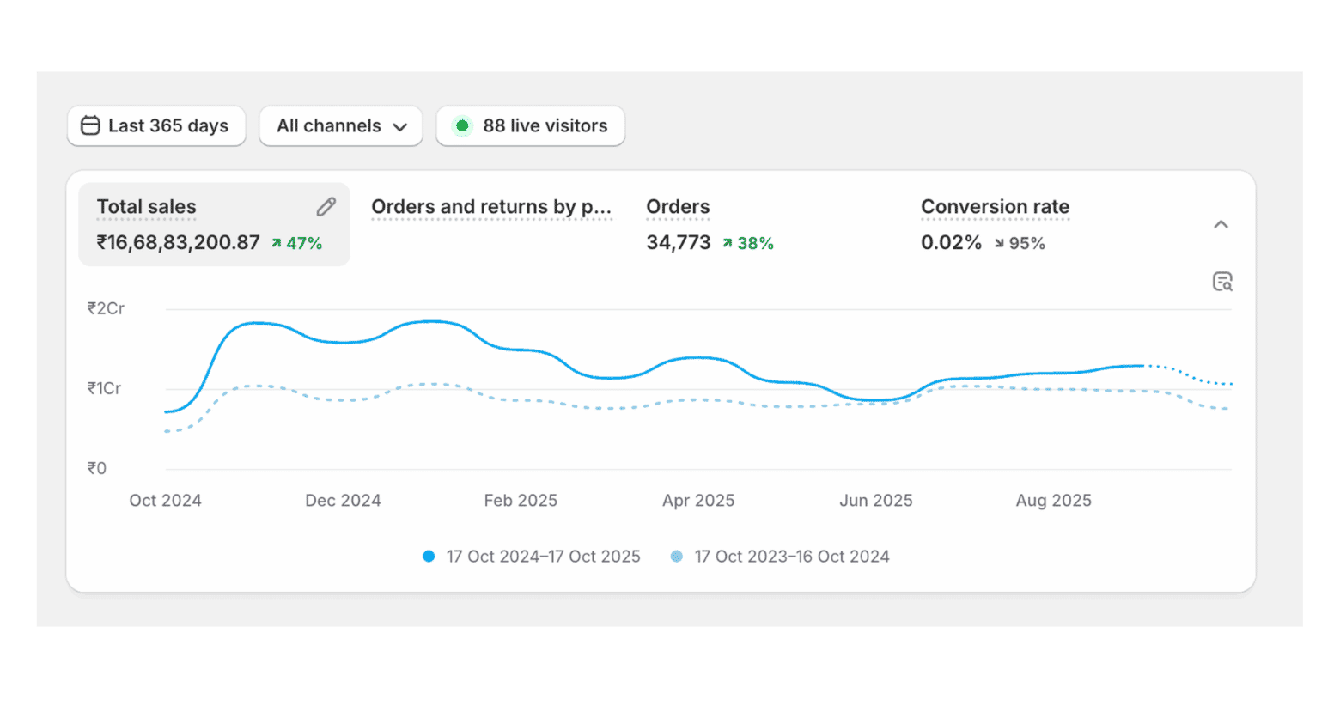Click the downward arrow beside the 95% decline
Image resolution: width=1340 pixels, height=718 pixels.
[998, 243]
